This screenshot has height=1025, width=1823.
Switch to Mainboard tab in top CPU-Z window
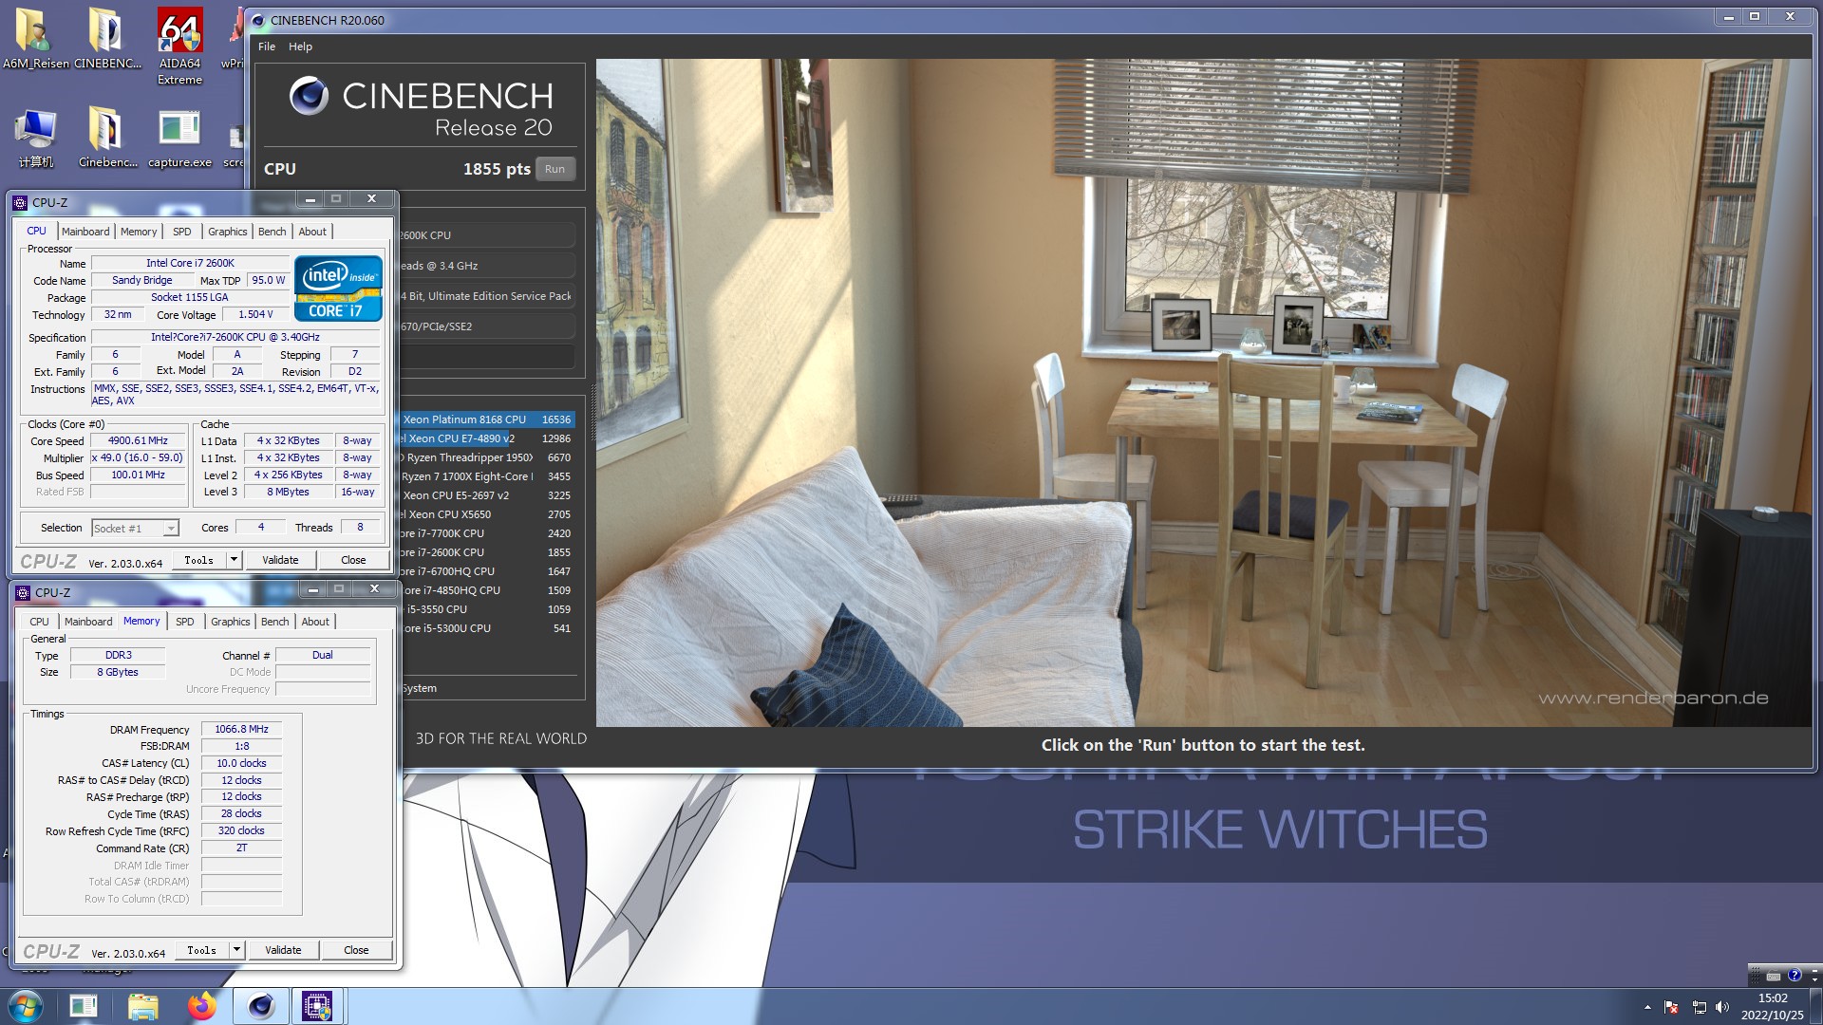(x=85, y=232)
